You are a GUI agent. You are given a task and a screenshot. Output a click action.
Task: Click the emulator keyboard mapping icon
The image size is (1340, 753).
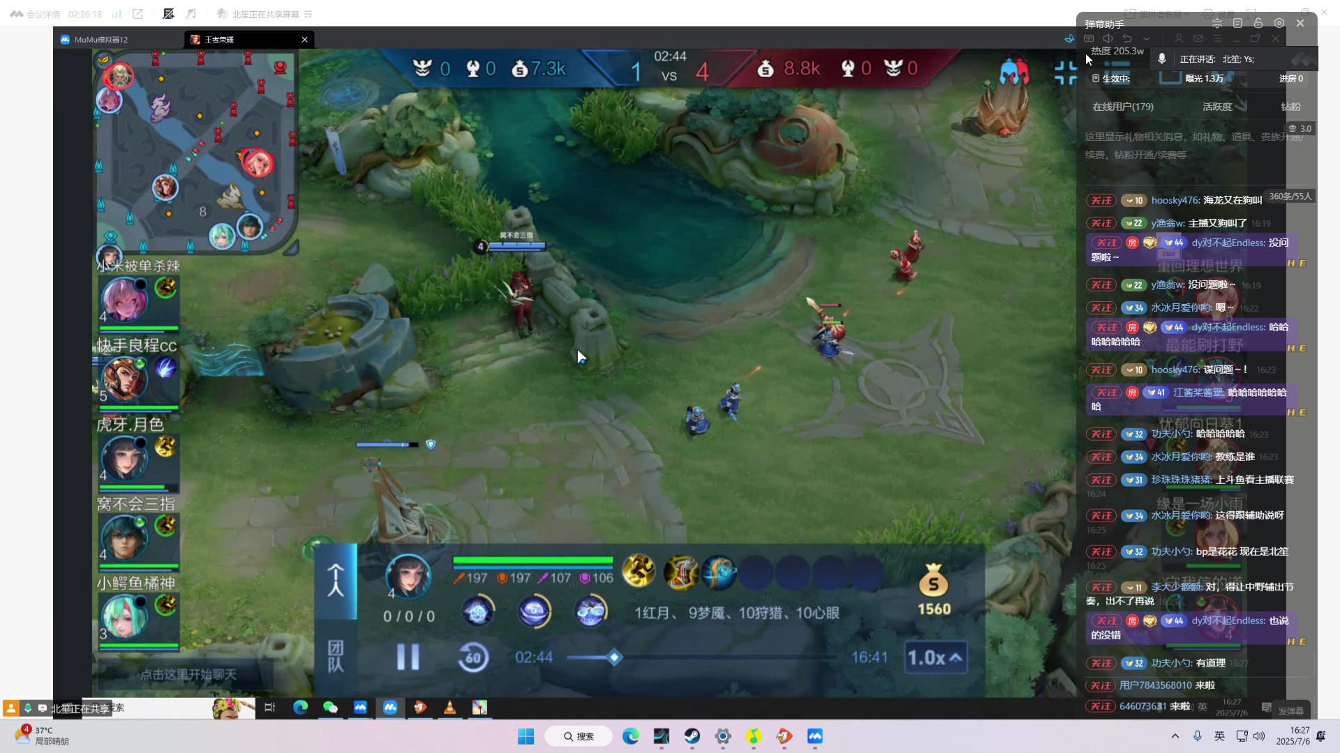(x=1089, y=38)
